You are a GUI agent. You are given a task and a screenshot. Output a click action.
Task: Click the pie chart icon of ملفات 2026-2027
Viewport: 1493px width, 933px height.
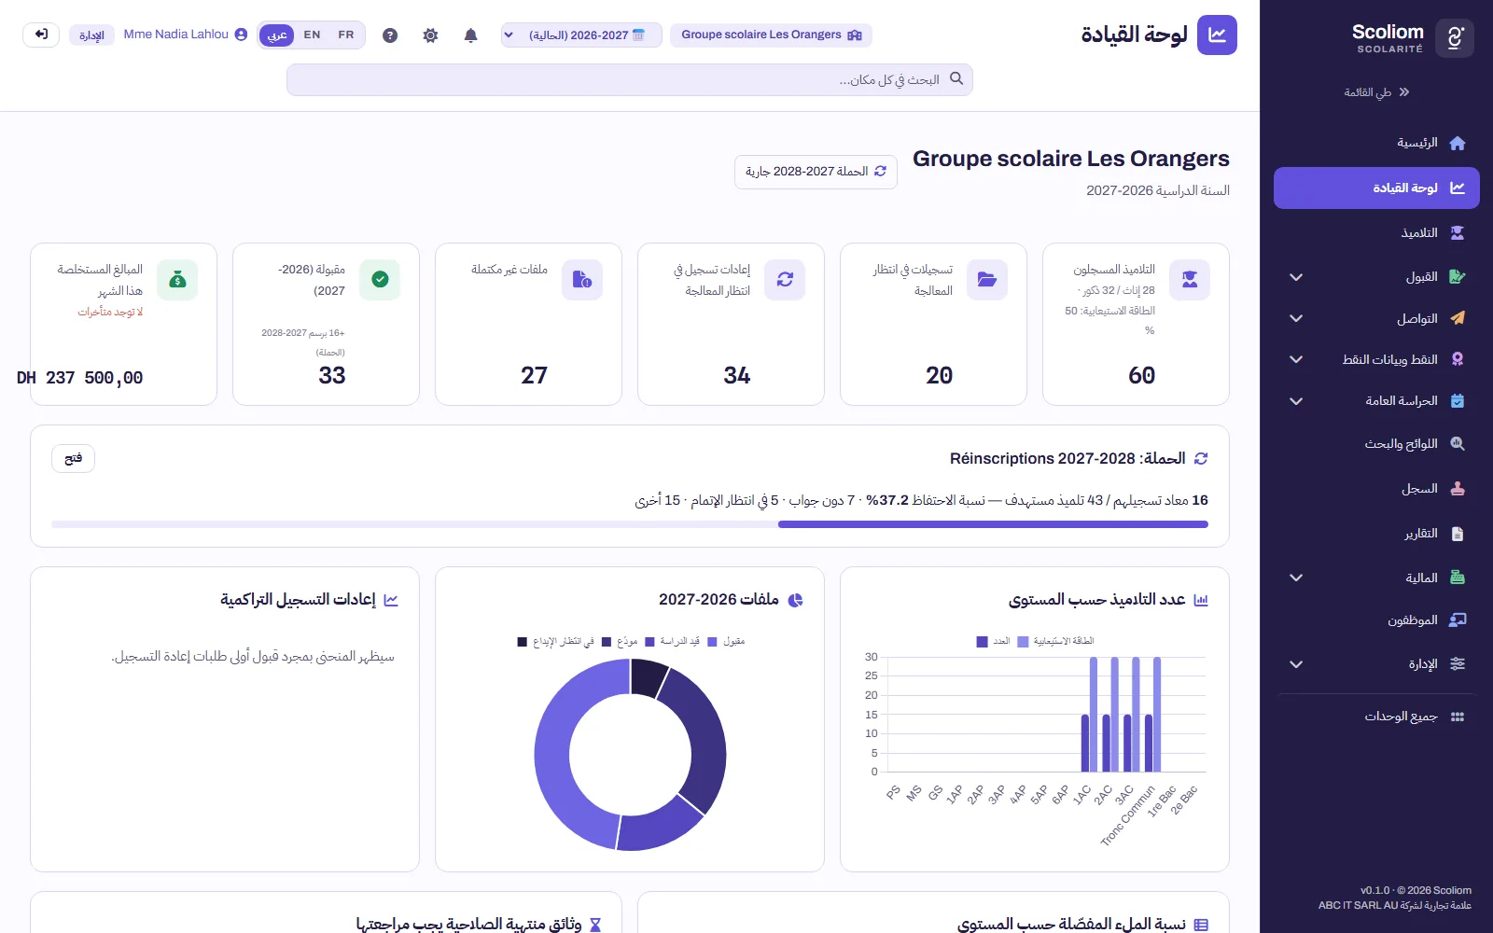(796, 600)
